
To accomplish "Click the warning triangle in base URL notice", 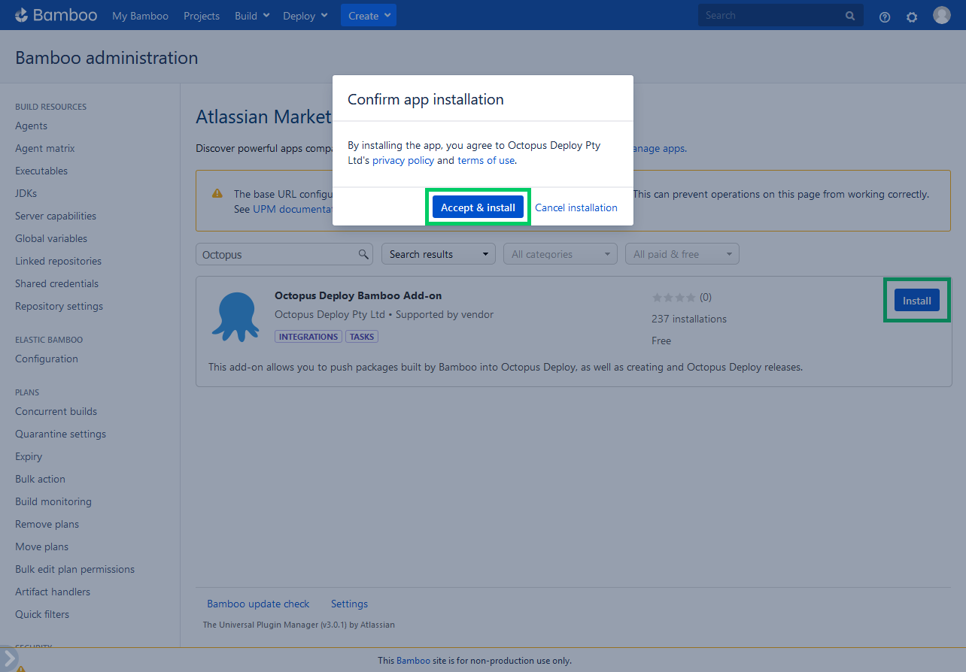I will (x=217, y=193).
